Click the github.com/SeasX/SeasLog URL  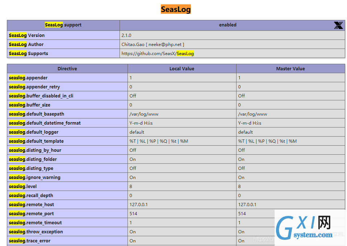[x=158, y=54]
